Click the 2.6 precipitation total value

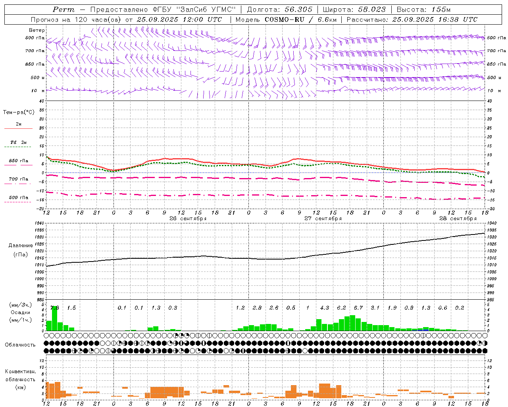[x=274, y=308]
